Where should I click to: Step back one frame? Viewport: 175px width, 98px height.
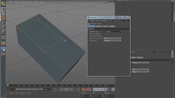point(63,90)
